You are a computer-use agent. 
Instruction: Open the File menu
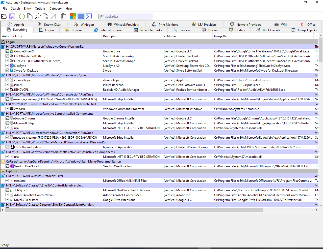coord(5,9)
